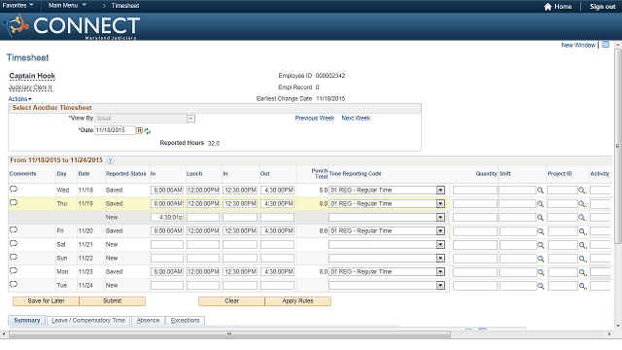Click the green refresh timesheet icon
The image size is (622, 350).
(148, 131)
